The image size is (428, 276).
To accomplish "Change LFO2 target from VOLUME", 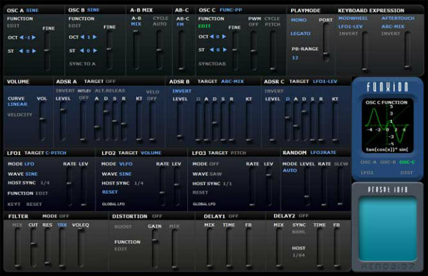I will pos(151,153).
